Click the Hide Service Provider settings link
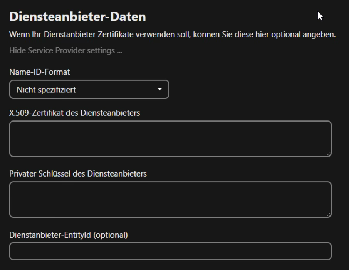This screenshot has width=349, height=270. (x=65, y=50)
